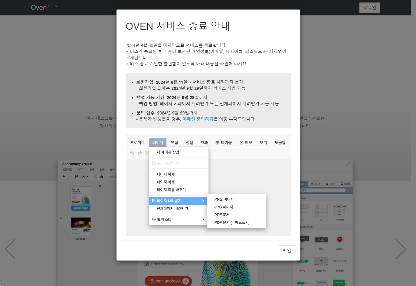The image size is (416, 286).
Task: Open the 메모 menu with note icon
Action: 246,142
